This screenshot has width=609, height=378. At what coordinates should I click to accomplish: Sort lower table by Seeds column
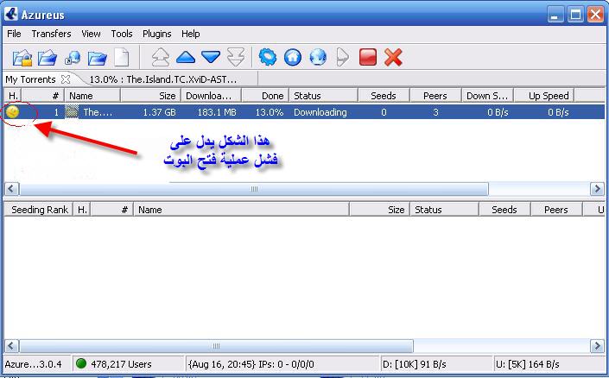pos(505,210)
